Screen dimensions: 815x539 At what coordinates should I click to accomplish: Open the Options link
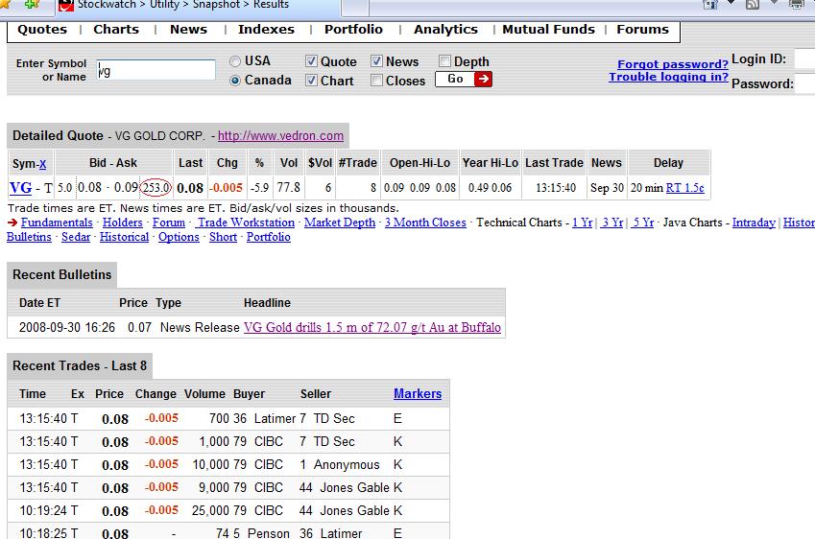tap(179, 237)
